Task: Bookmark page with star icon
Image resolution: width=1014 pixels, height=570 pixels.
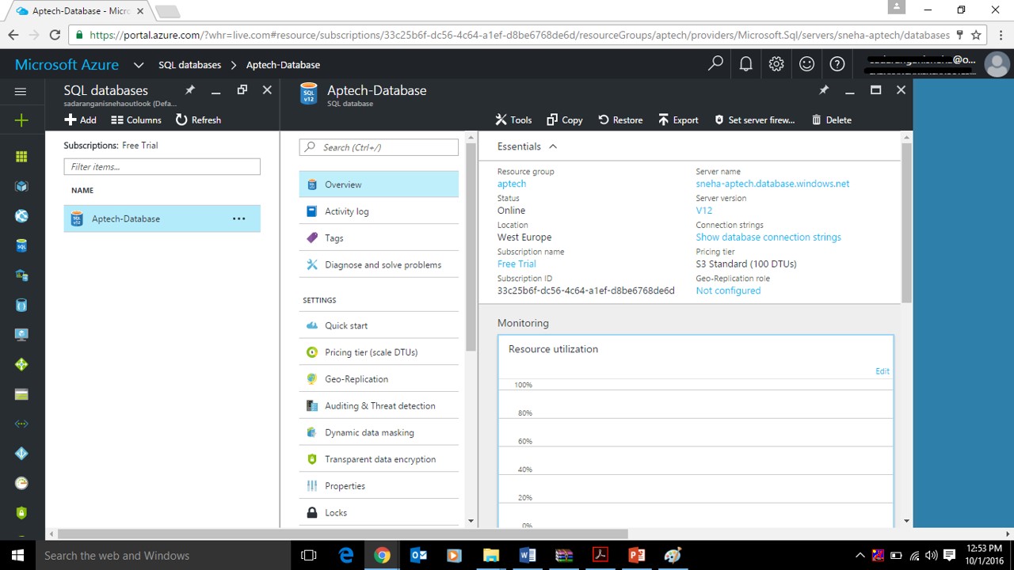Action: coord(976,35)
